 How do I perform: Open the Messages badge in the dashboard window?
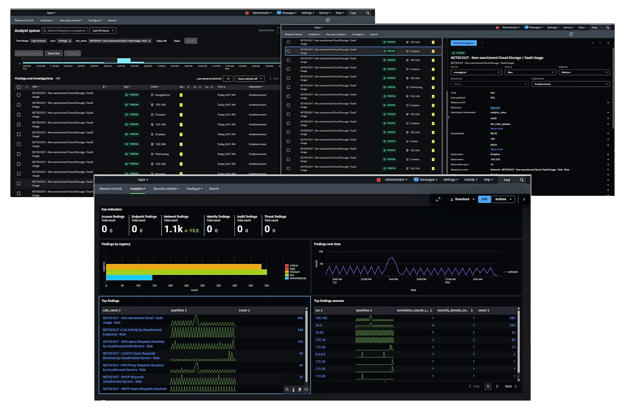pyautogui.click(x=416, y=180)
